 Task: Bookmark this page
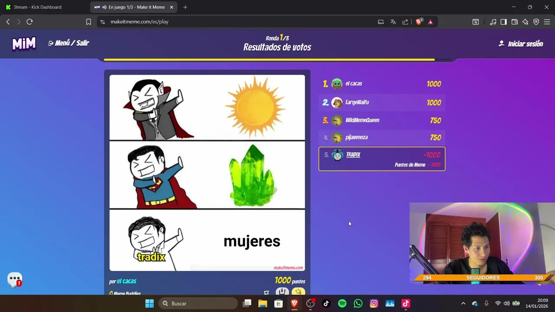coord(88,22)
